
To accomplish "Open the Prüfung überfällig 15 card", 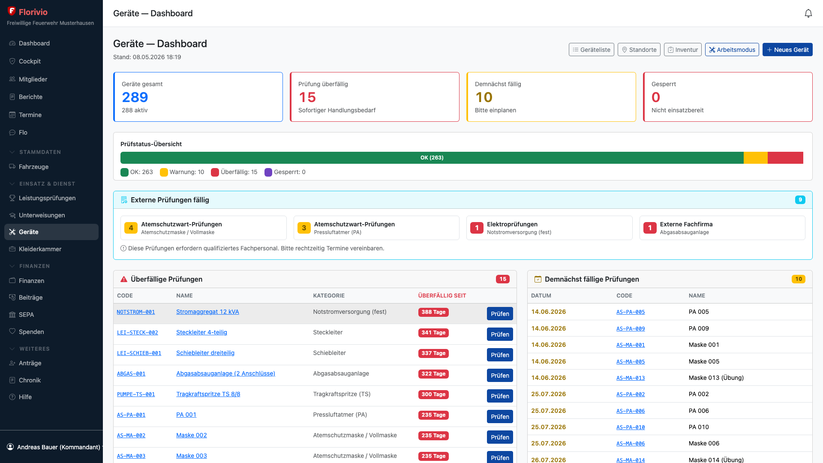I will coord(375,97).
